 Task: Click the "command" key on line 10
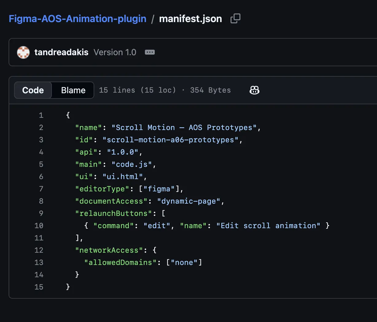click(x=114, y=226)
